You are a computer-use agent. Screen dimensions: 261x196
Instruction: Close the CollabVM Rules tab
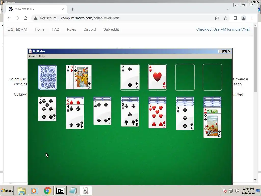tap(63, 9)
